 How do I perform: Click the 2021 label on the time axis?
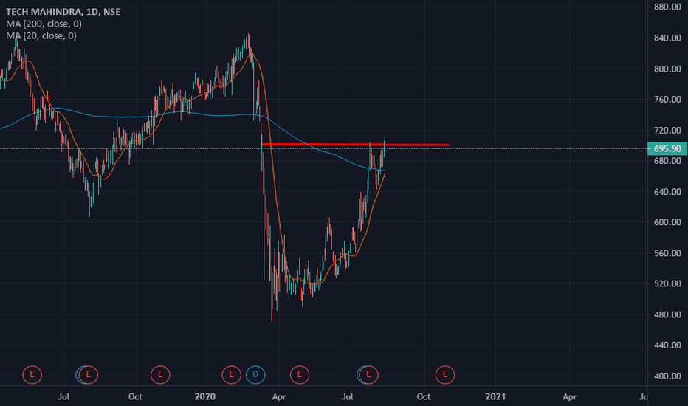pos(495,397)
